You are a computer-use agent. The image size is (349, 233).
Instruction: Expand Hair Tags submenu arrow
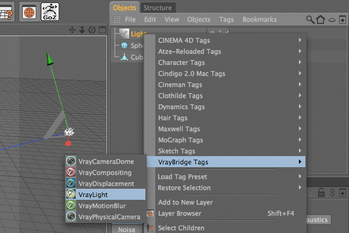tap(300, 117)
